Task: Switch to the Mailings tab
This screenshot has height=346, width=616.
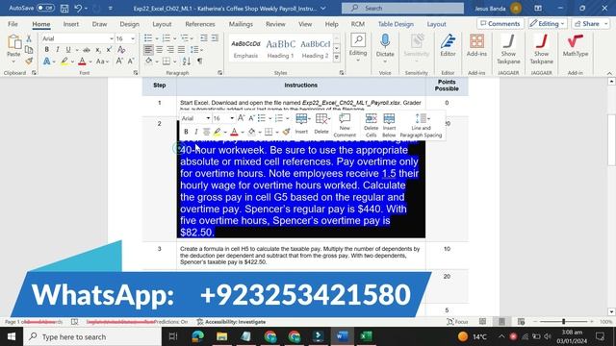Action: click(241, 24)
